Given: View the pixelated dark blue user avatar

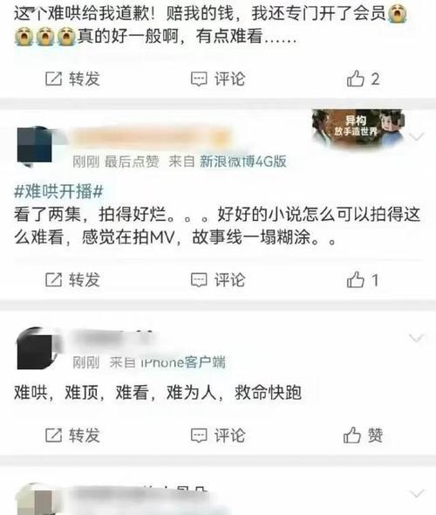Looking at the screenshot, I should (35, 145).
